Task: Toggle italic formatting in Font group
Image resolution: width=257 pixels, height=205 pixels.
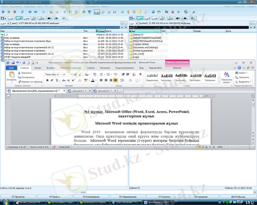Action: pos(52,80)
